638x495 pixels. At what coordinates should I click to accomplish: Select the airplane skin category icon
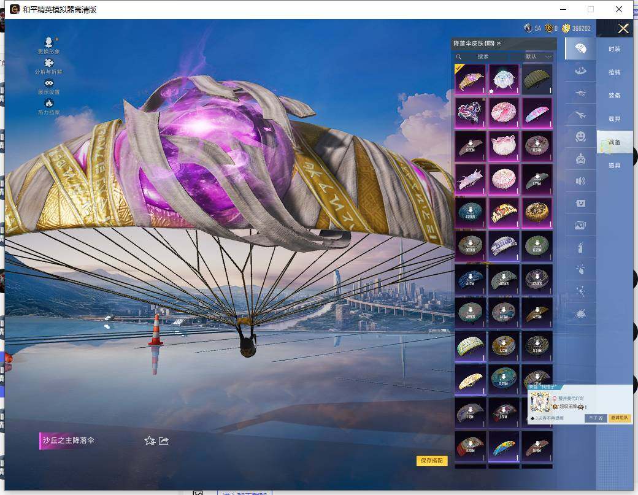coord(580,114)
